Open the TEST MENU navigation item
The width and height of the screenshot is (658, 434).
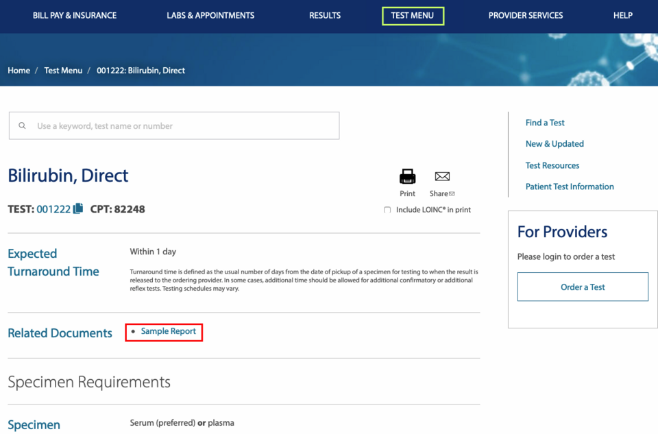(x=413, y=15)
